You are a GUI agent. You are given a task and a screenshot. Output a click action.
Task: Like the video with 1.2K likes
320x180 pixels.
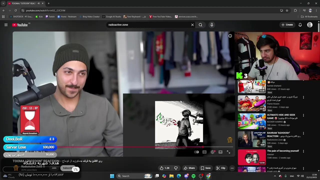point(165,168)
